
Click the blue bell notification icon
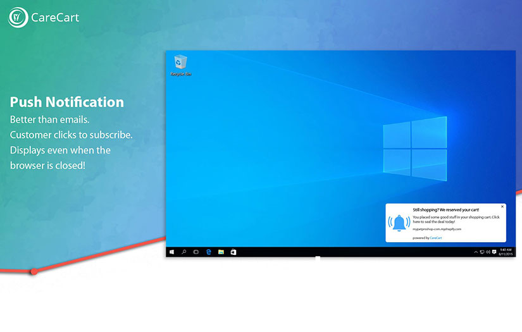[x=399, y=223]
